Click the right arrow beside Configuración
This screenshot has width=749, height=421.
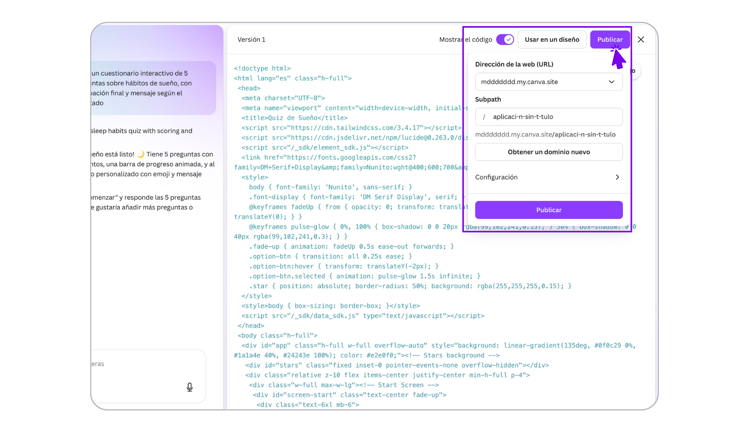[617, 177]
